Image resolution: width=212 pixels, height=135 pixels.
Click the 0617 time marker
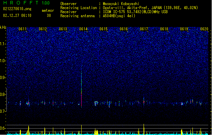click(144, 29)
